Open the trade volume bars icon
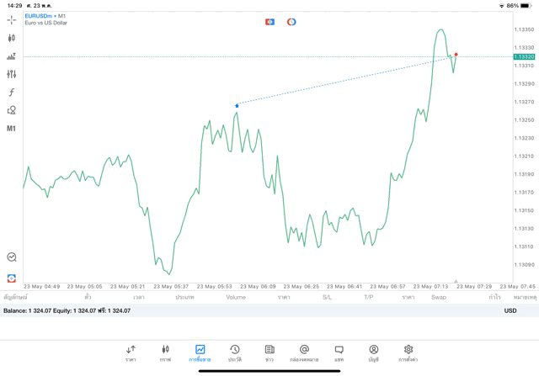 pos(11,56)
